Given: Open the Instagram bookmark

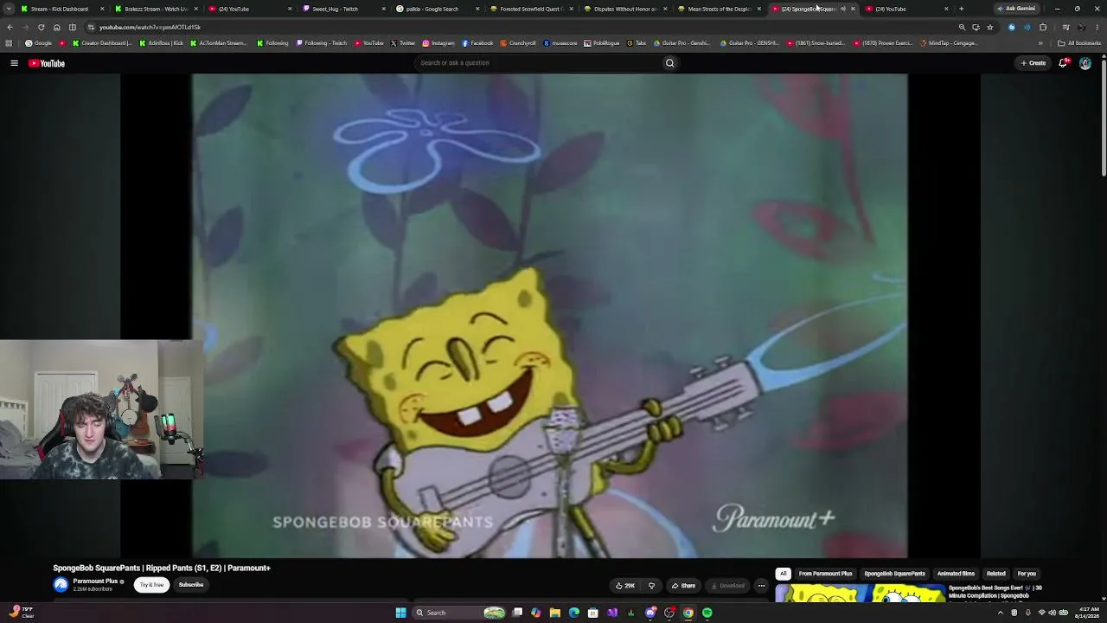Looking at the screenshot, I should coord(438,43).
